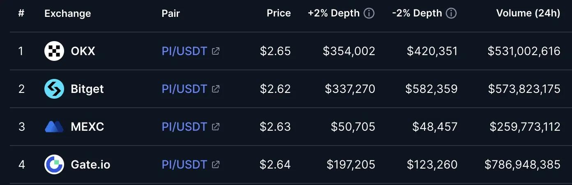572x185 pixels.
Task: Click the OKX exchange logo icon
Action: click(54, 51)
